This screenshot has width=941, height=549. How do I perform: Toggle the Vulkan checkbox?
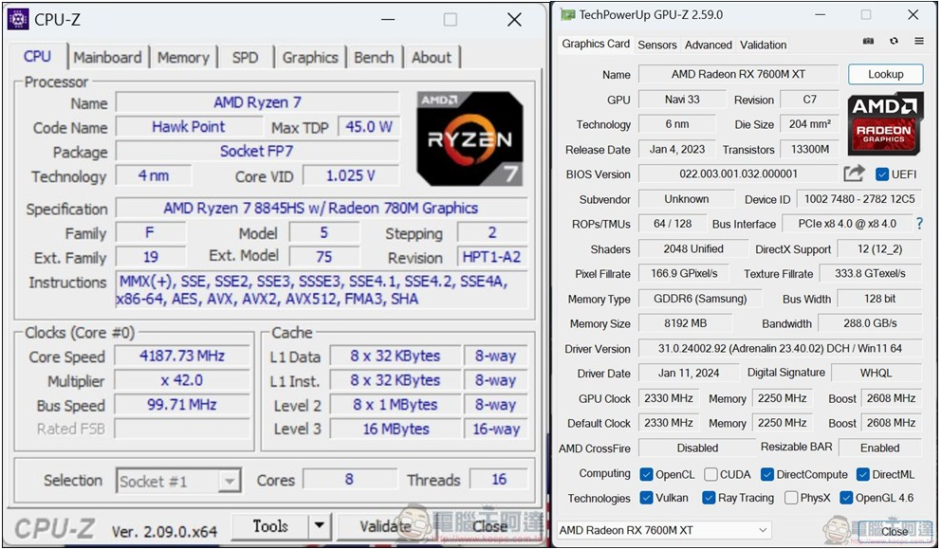tap(646, 498)
